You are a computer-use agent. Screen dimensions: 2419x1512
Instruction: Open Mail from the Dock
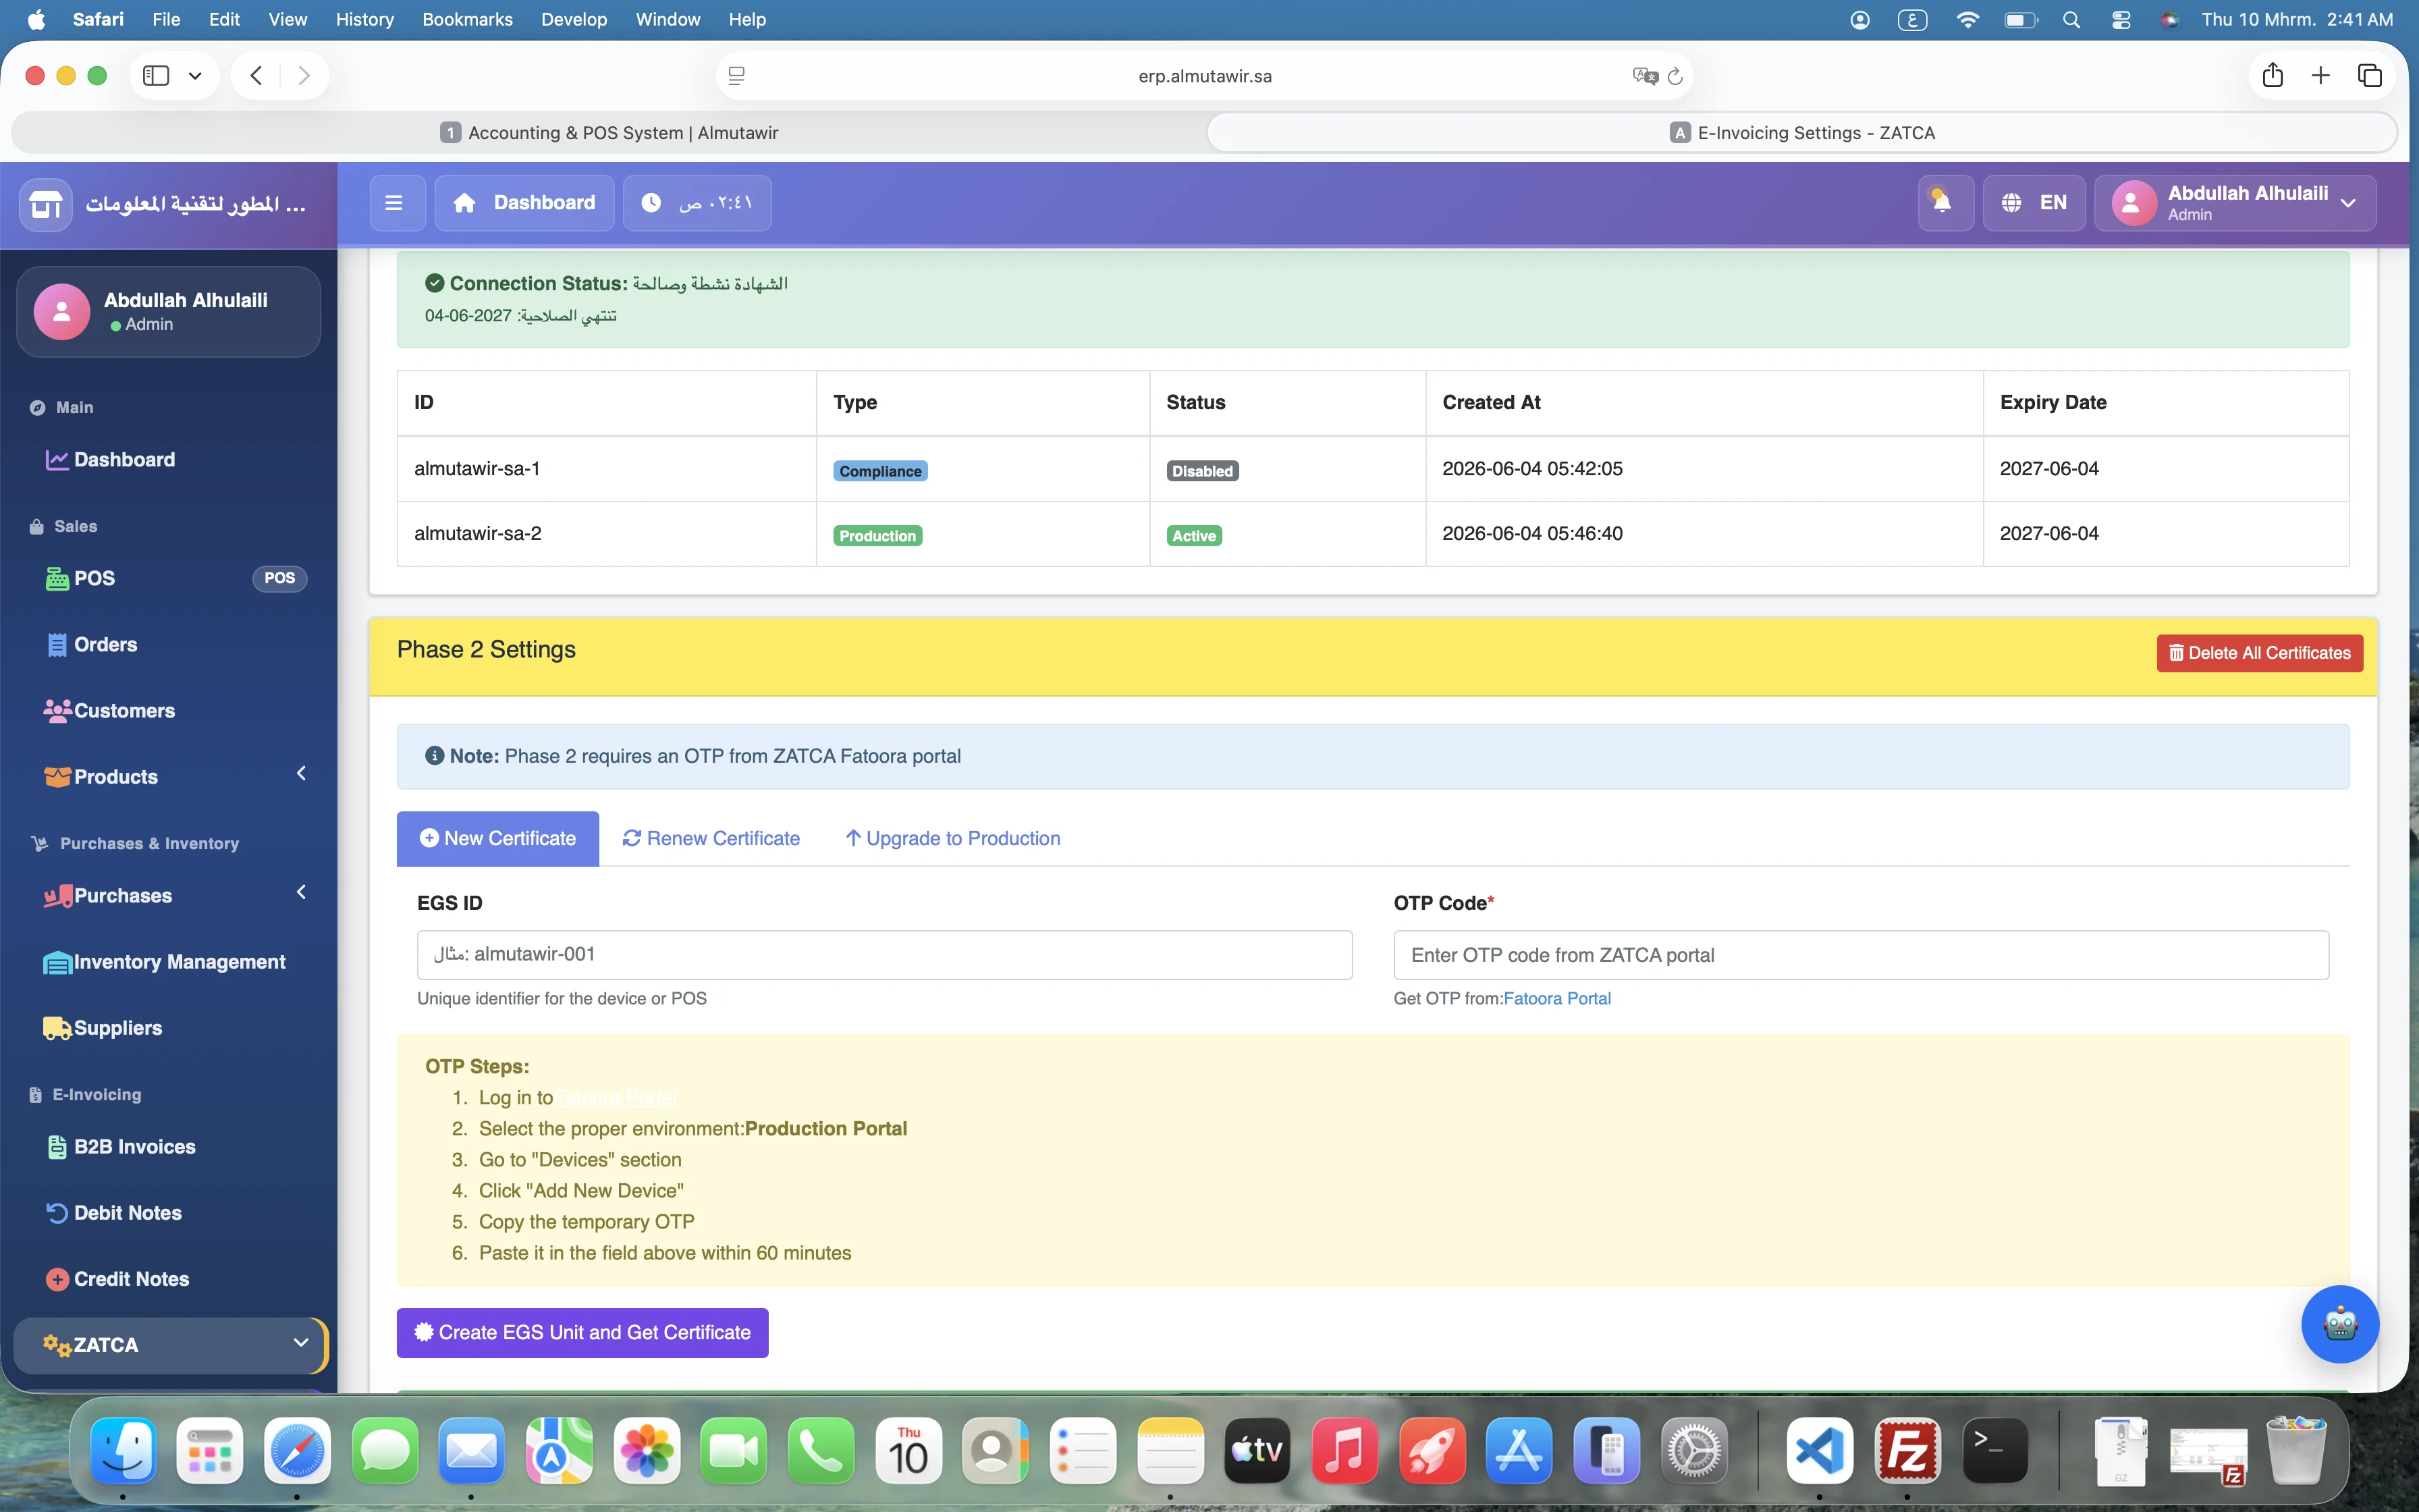tap(472, 1450)
